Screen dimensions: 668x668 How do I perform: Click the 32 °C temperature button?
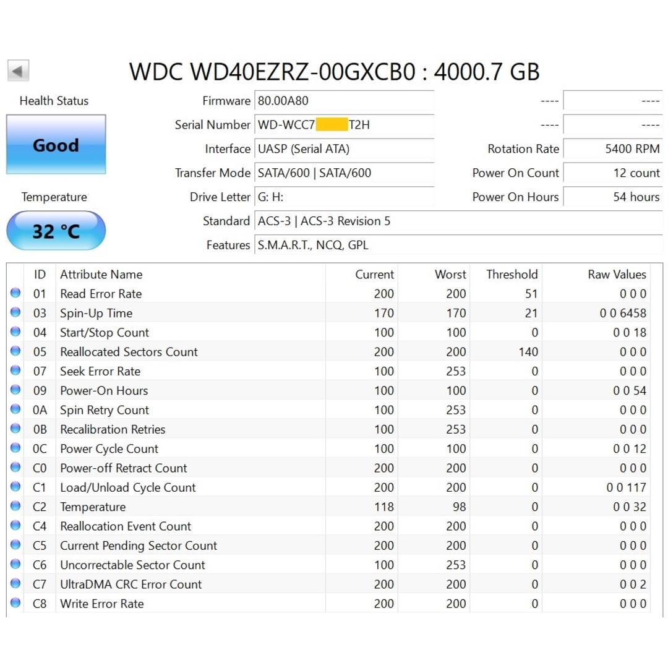[x=56, y=231]
